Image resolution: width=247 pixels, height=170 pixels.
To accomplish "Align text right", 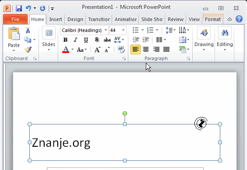I will pos(156,50).
